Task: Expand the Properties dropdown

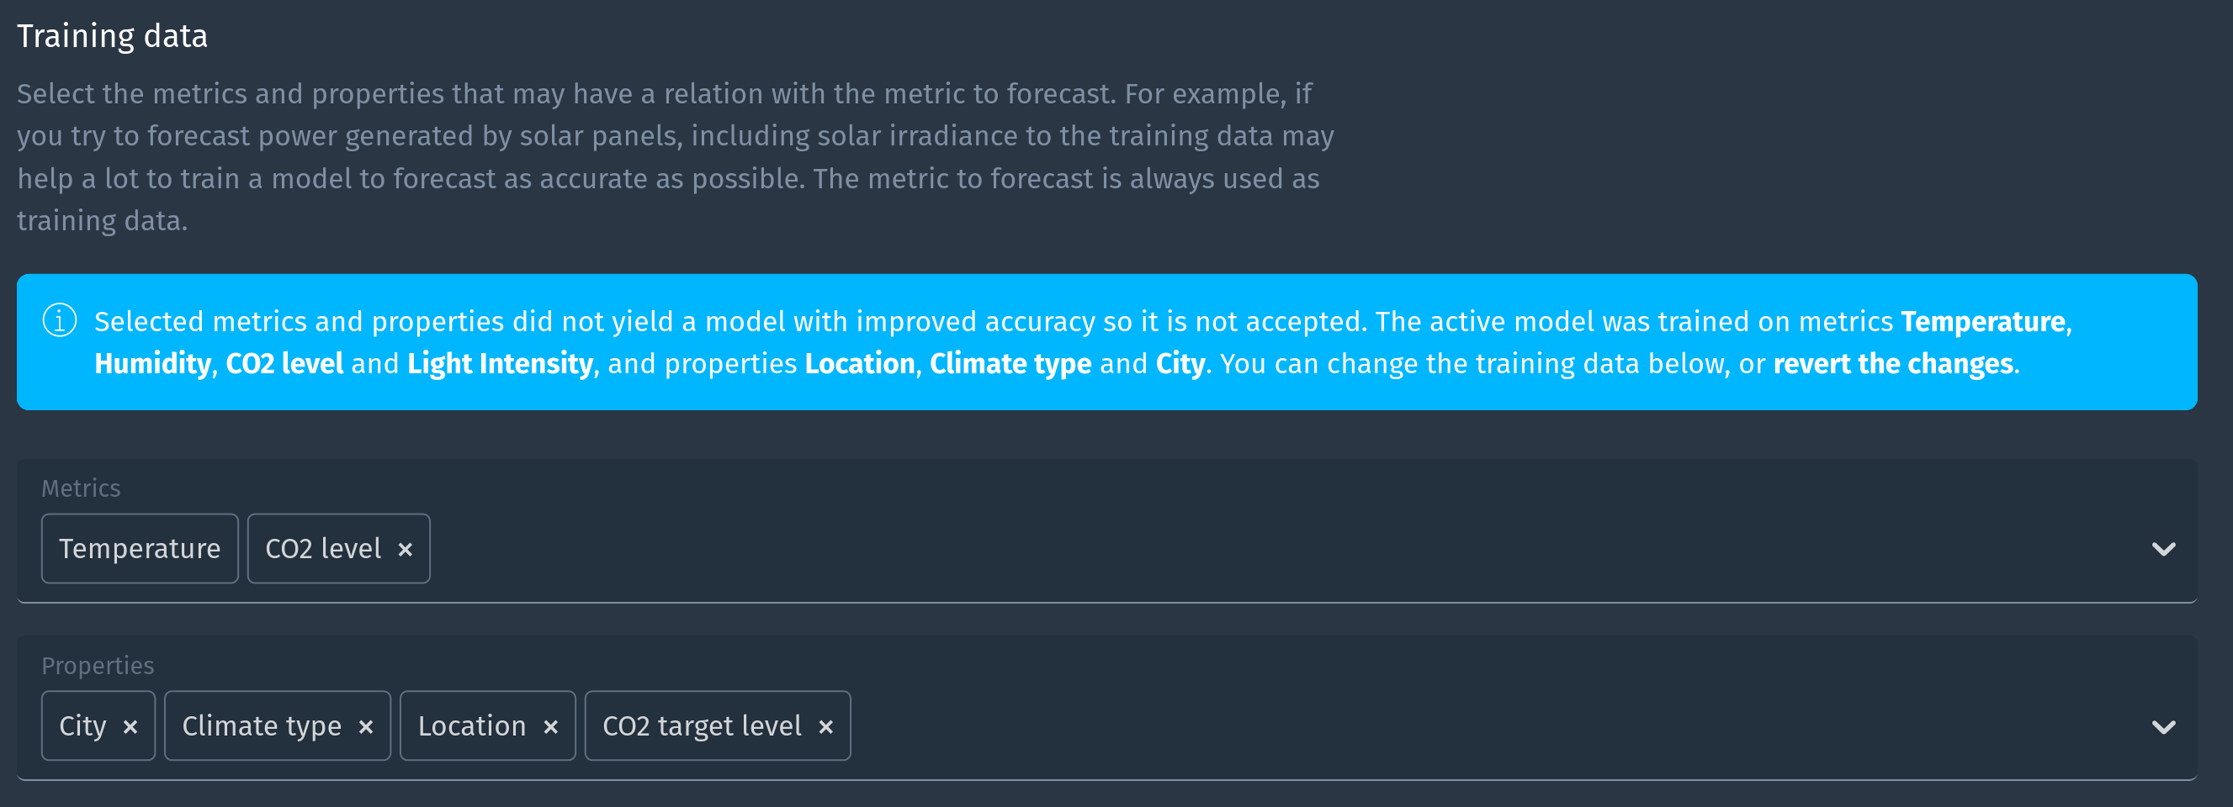Action: click(2164, 725)
